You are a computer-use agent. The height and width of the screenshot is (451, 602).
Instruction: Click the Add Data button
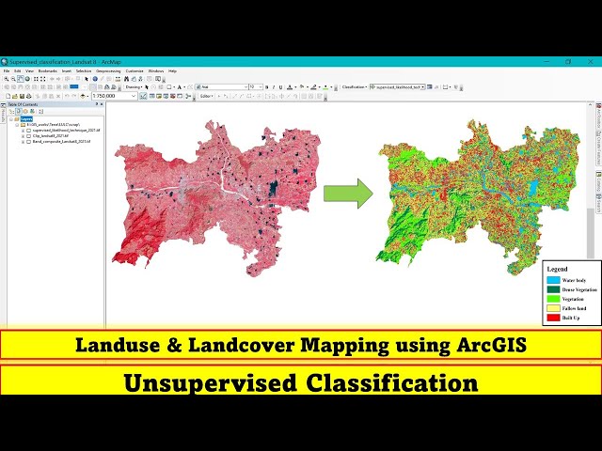[x=83, y=96]
